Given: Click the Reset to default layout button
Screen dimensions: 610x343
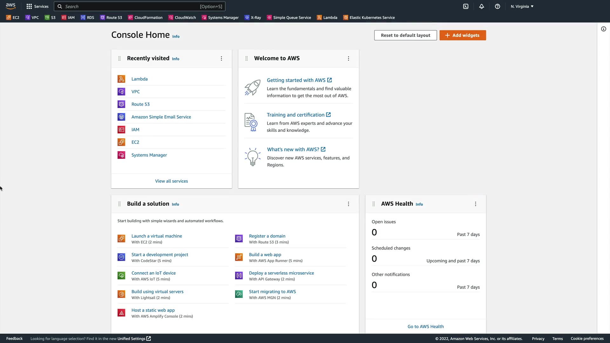Looking at the screenshot, I should 405,35.
